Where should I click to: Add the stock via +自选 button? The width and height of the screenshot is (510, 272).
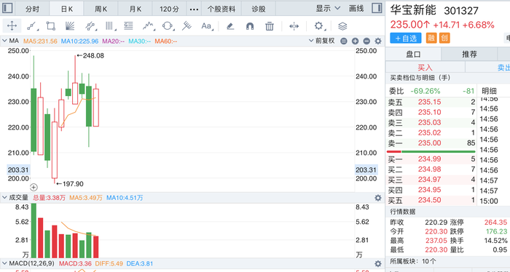pos(406,39)
